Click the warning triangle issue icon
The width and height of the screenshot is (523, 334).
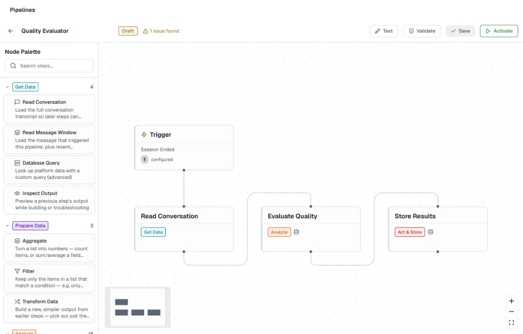pyautogui.click(x=145, y=31)
